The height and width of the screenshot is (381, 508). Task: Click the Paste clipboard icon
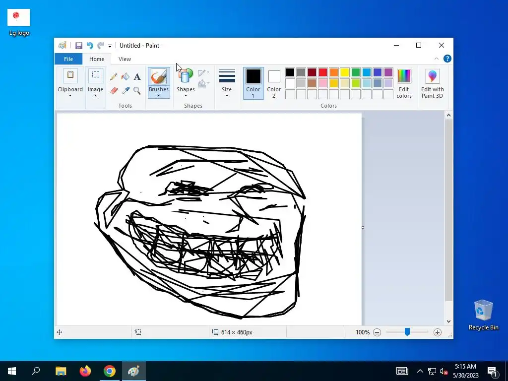click(x=70, y=75)
